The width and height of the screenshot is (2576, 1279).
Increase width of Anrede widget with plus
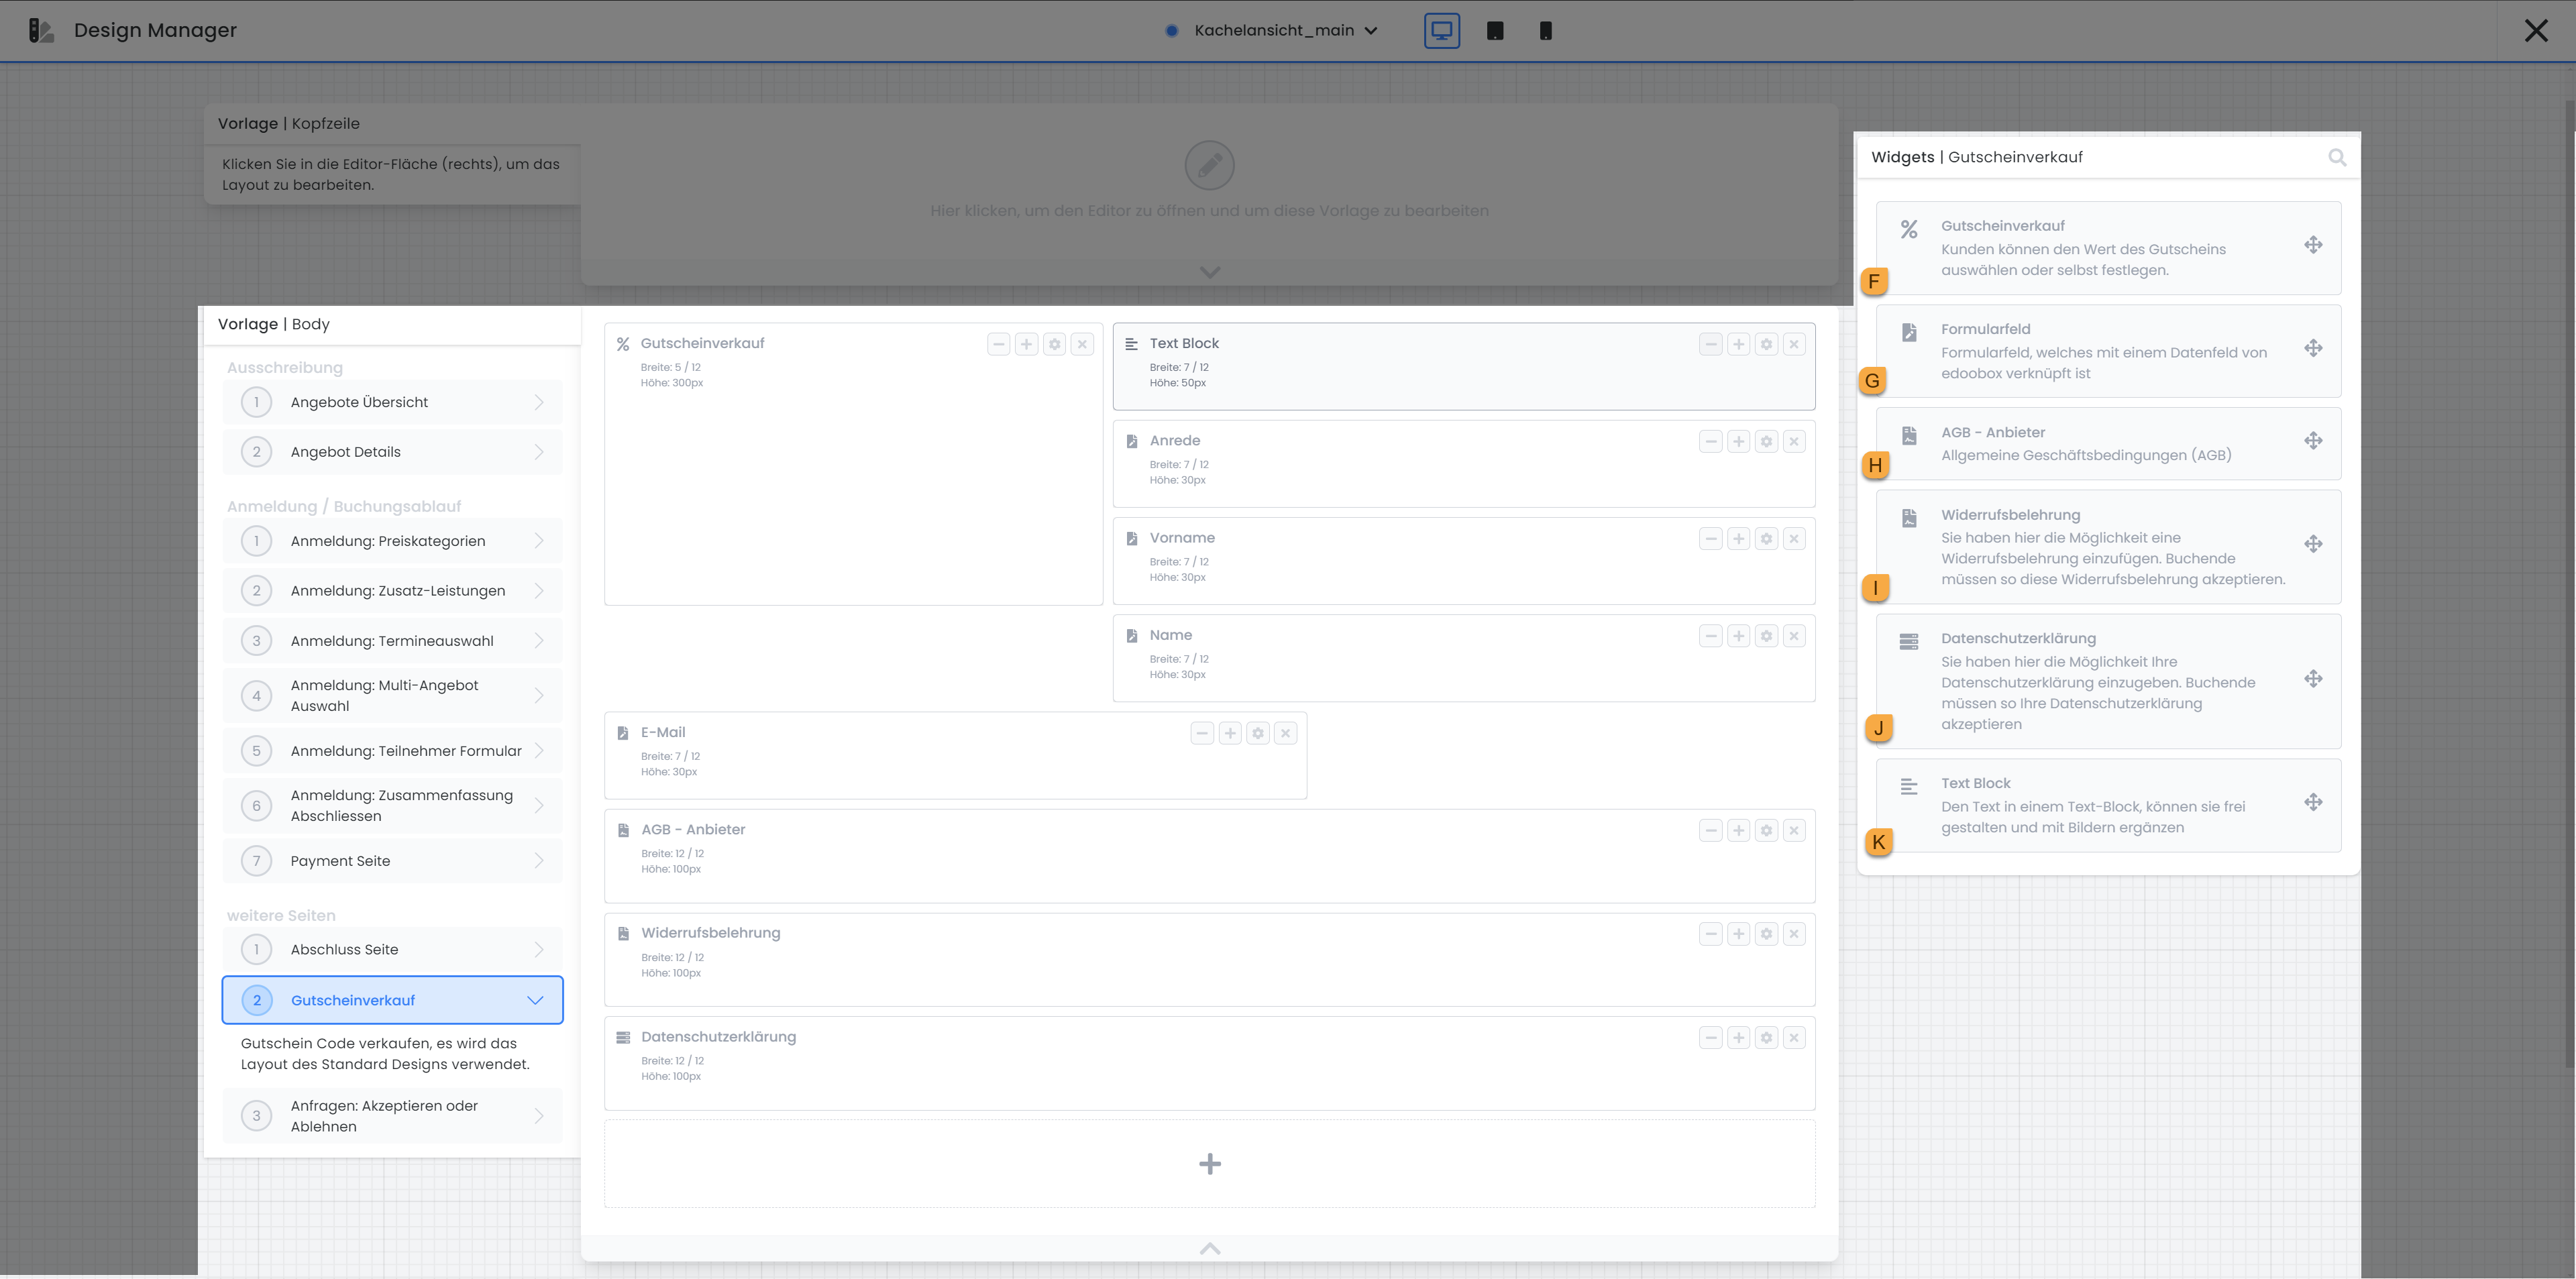pos(1738,441)
